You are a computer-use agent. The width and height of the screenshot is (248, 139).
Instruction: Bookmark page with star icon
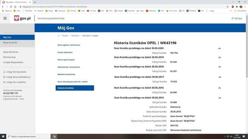228,7
